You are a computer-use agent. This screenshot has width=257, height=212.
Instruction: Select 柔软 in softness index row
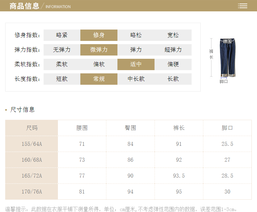(x=62, y=64)
